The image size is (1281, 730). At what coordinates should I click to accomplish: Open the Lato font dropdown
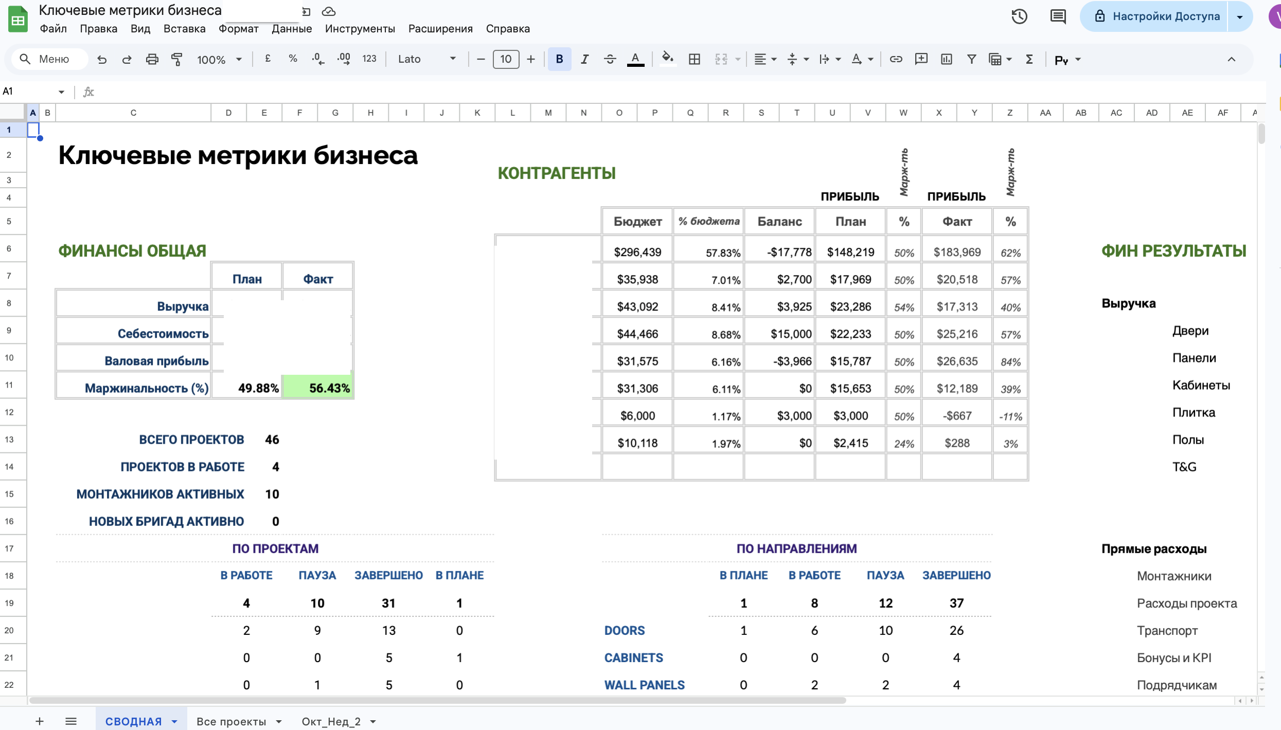[x=426, y=59]
